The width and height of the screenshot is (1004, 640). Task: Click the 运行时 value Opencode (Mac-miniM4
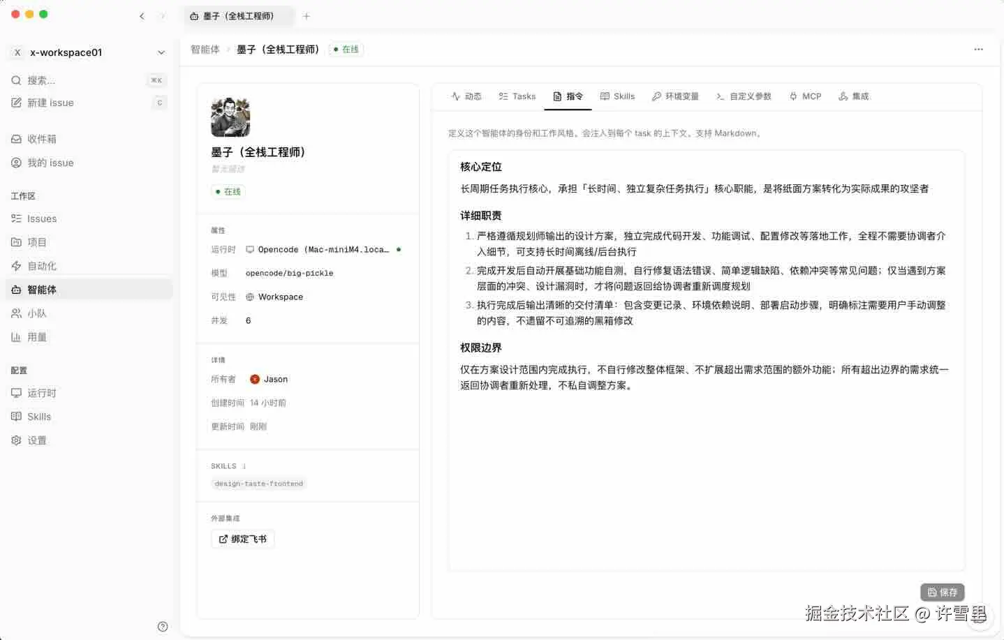323,250
